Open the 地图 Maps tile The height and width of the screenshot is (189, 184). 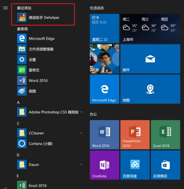pyautogui.click(x=150, y=89)
